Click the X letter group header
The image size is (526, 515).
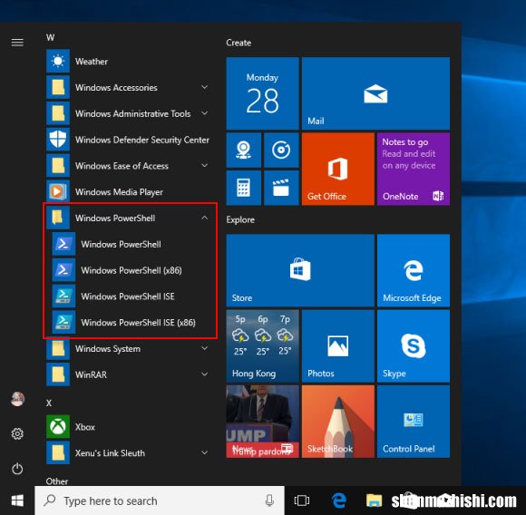[x=49, y=403]
